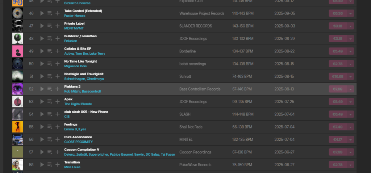Buy Nostalgie und Traurigkeit for €16.66
This screenshot has width=371, height=173.
tap(337, 76)
